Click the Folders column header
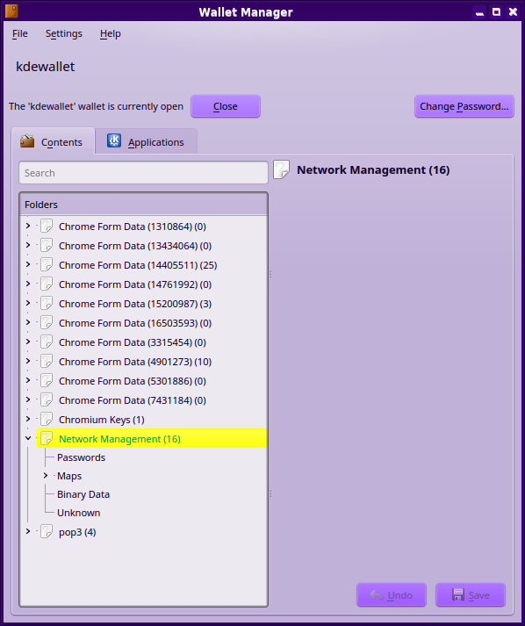This screenshot has height=626, width=525. (x=143, y=205)
